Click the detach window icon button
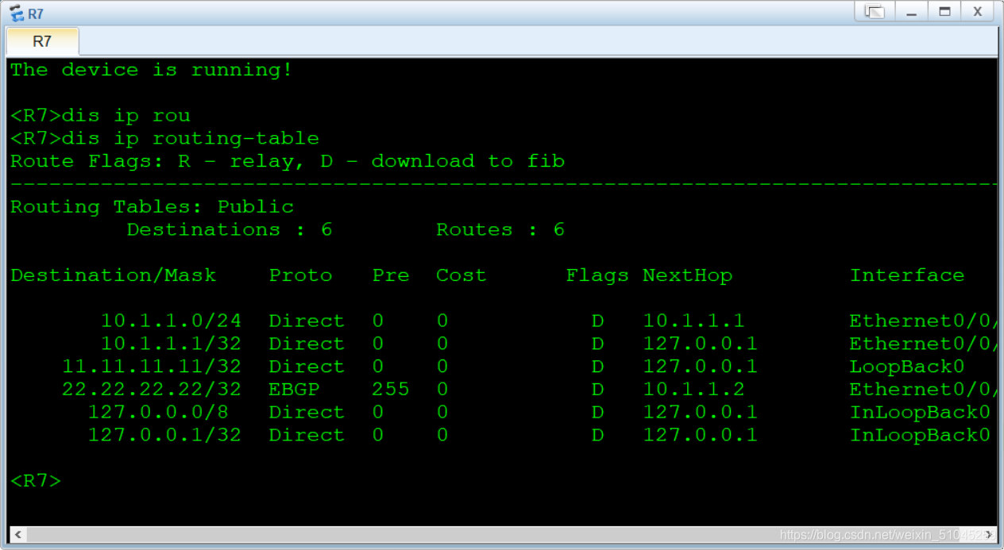This screenshot has height=550, width=1004. pyautogui.click(x=875, y=12)
